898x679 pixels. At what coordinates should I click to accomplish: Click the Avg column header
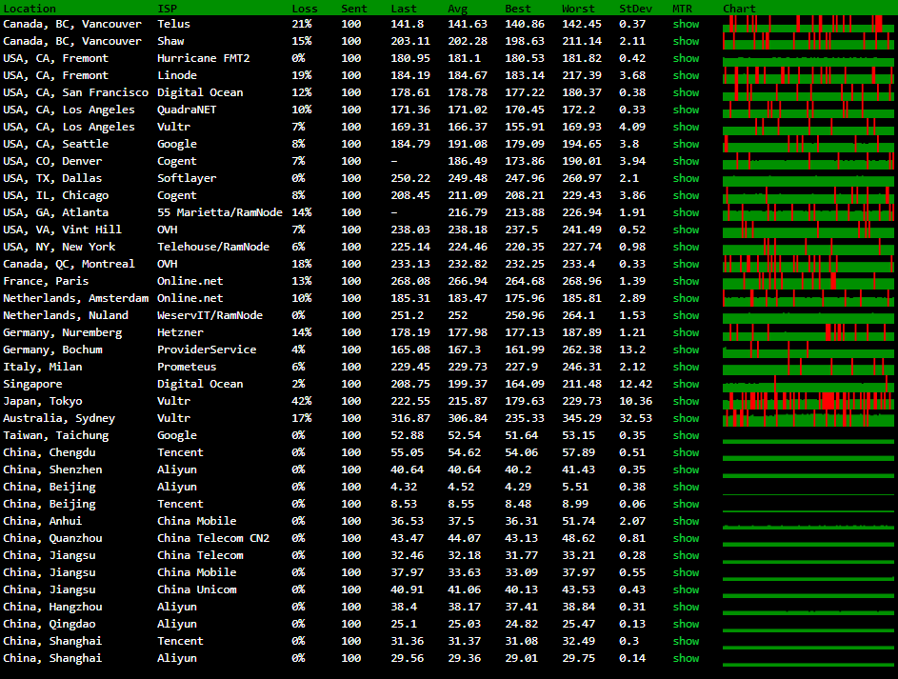[457, 9]
